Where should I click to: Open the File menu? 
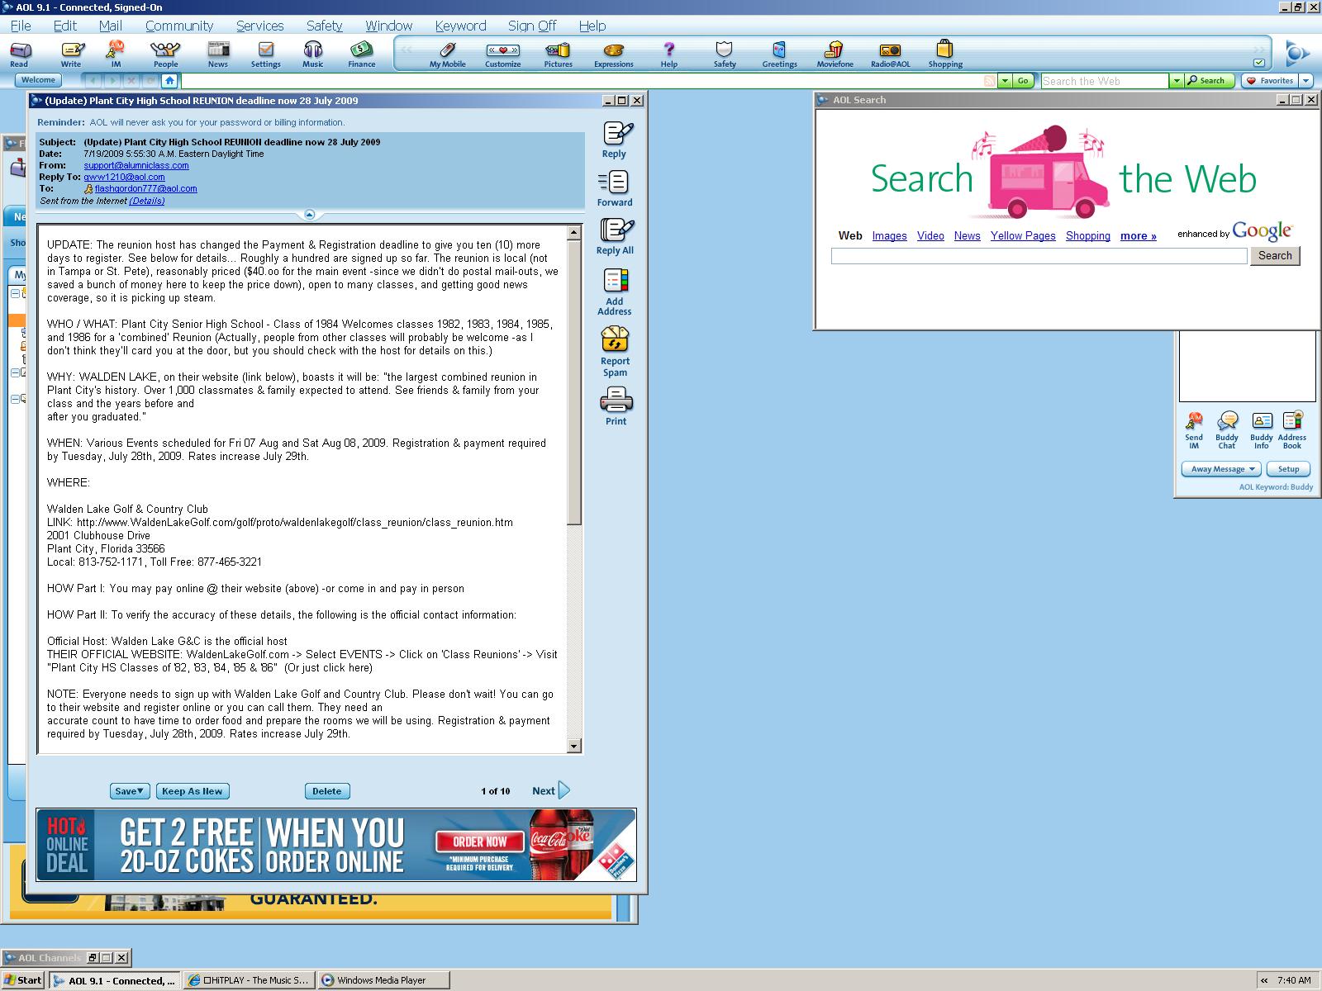(21, 26)
